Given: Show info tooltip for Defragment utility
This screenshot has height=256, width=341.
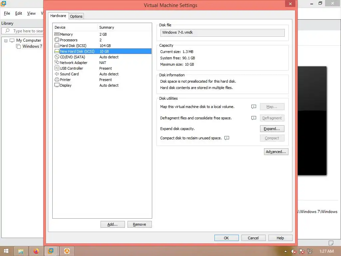Looking at the screenshot, I should pos(253,118).
